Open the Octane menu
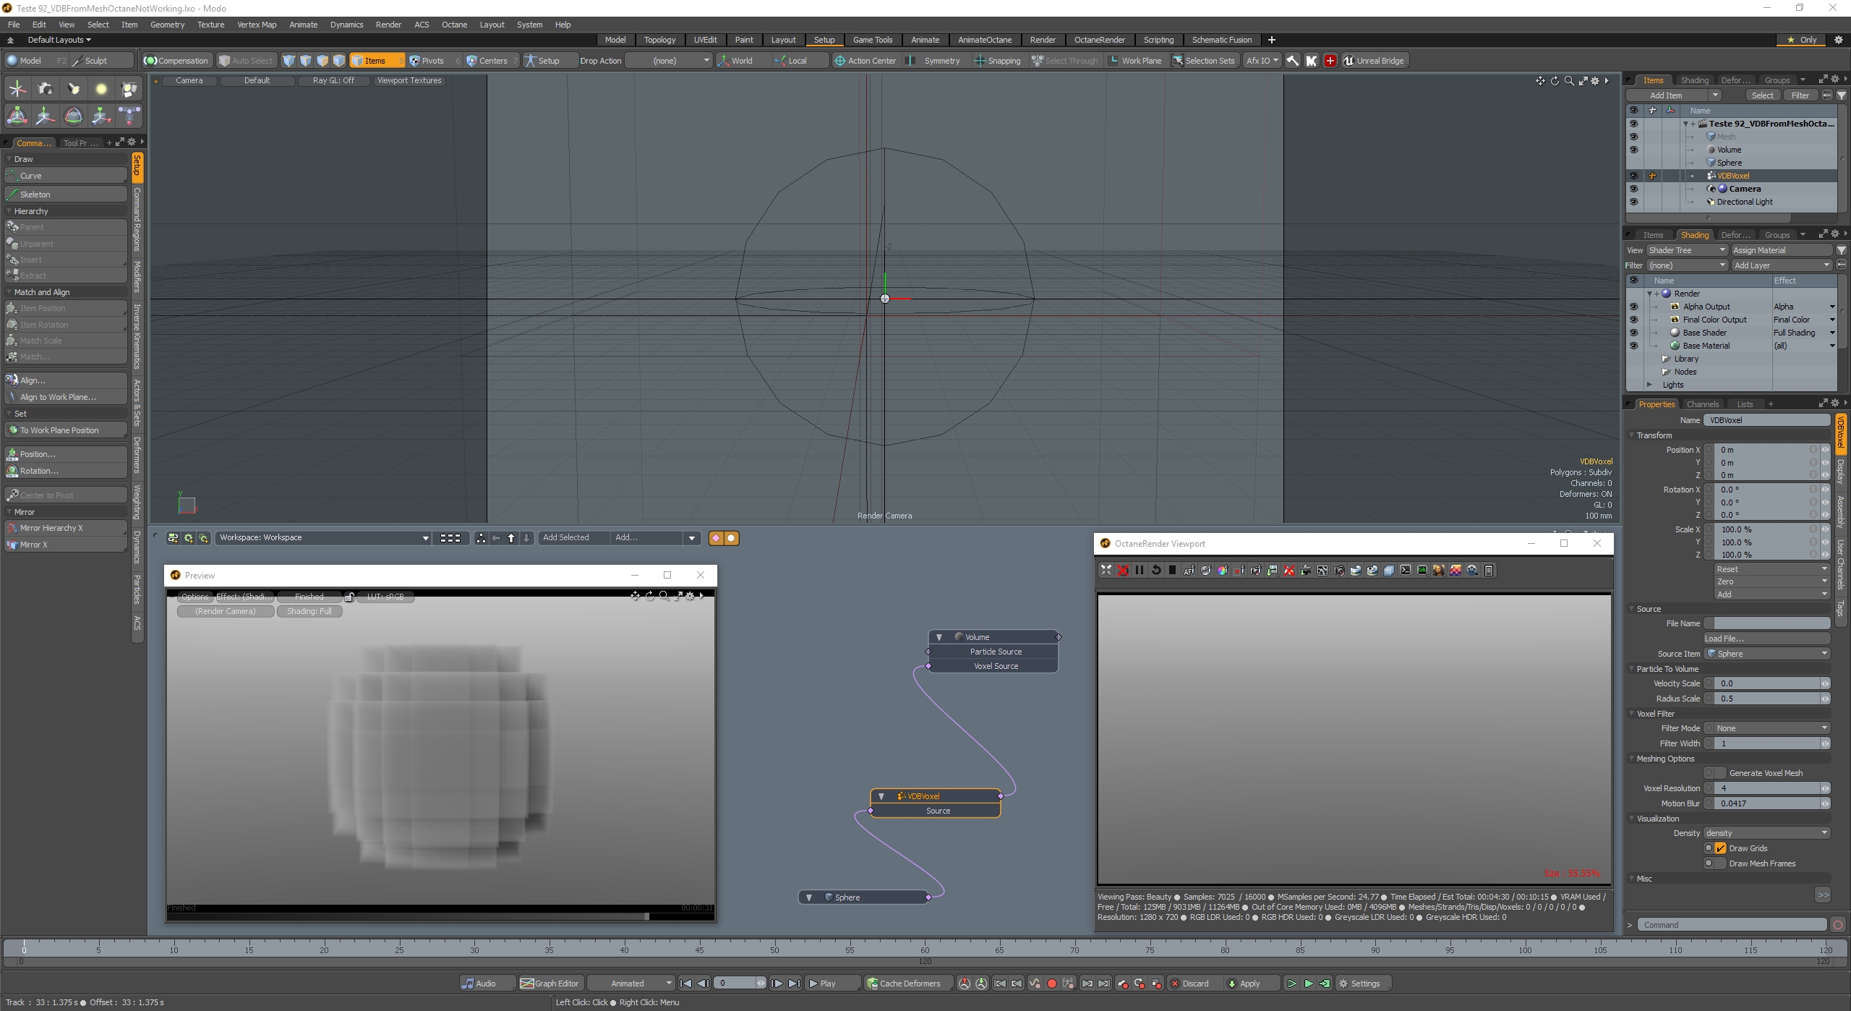 454,25
